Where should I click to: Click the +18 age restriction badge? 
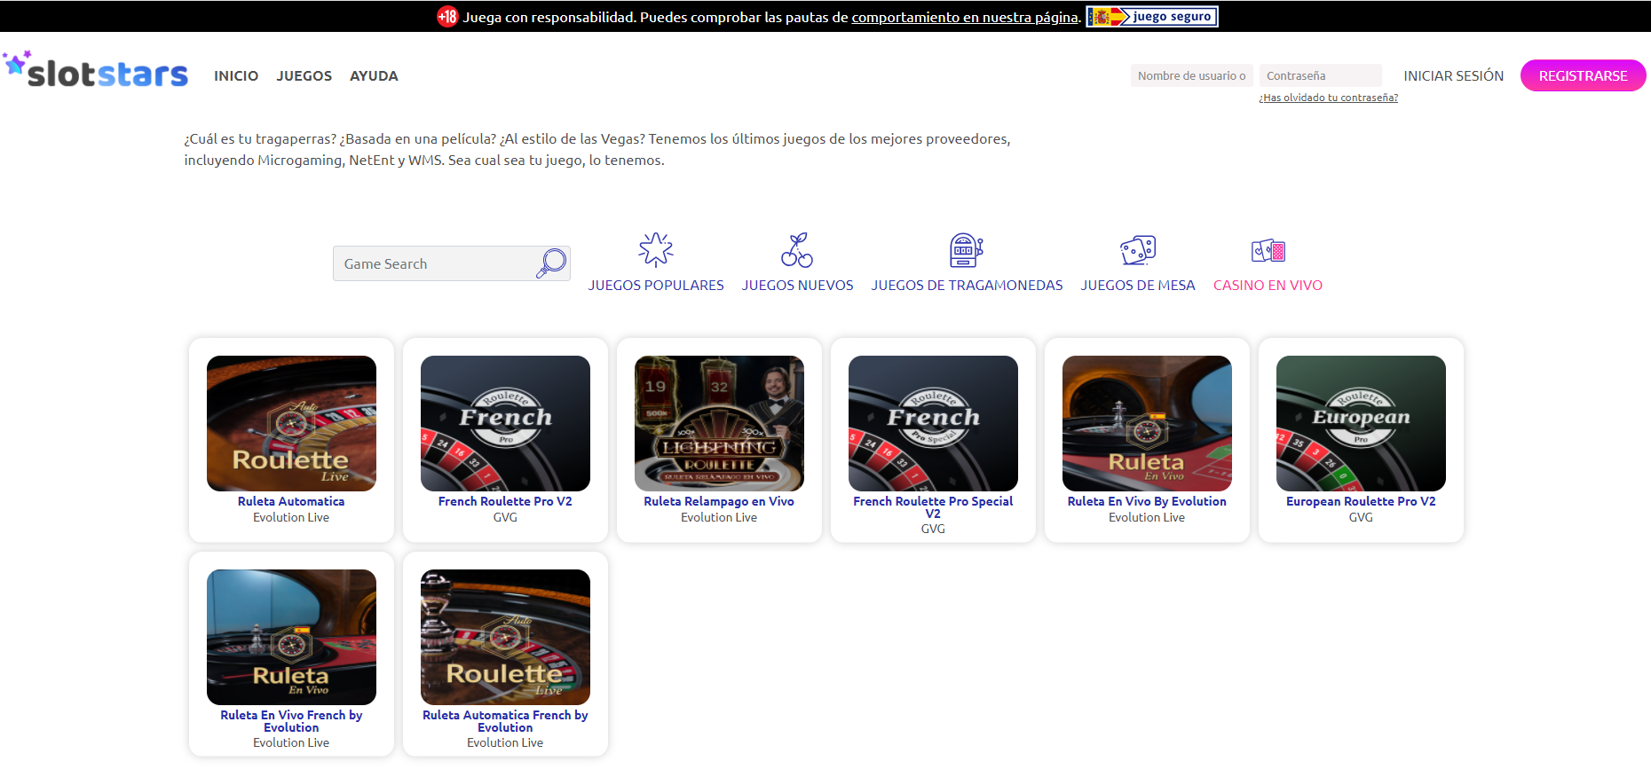[x=447, y=16]
